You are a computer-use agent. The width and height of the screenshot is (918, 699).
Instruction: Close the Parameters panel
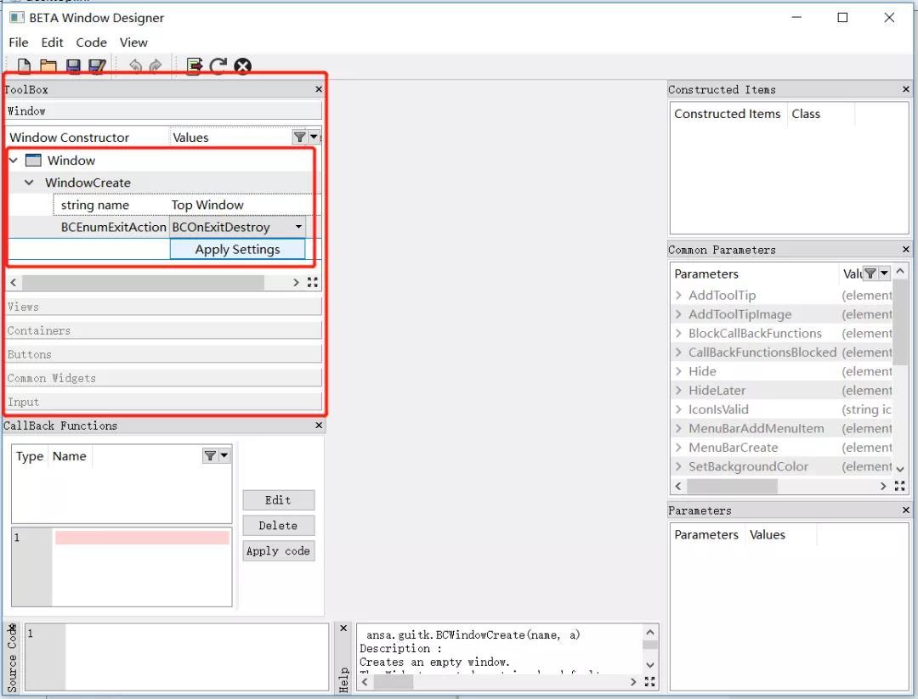(x=906, y=510)
